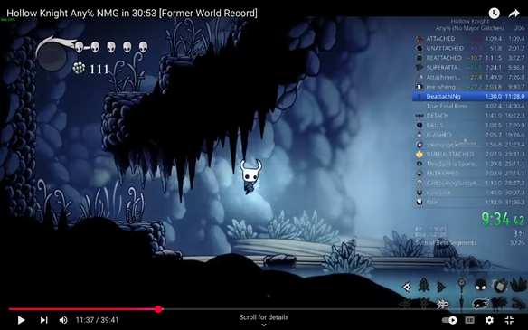The height and width of the screenshot is (330, 528).
Task: Click the ENTRAPPED split's blue icon
Action: (420, 173)
